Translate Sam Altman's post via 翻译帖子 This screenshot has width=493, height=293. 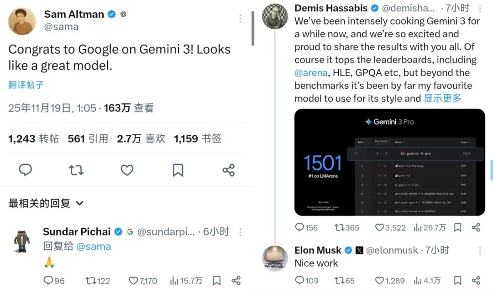point(26,85)
